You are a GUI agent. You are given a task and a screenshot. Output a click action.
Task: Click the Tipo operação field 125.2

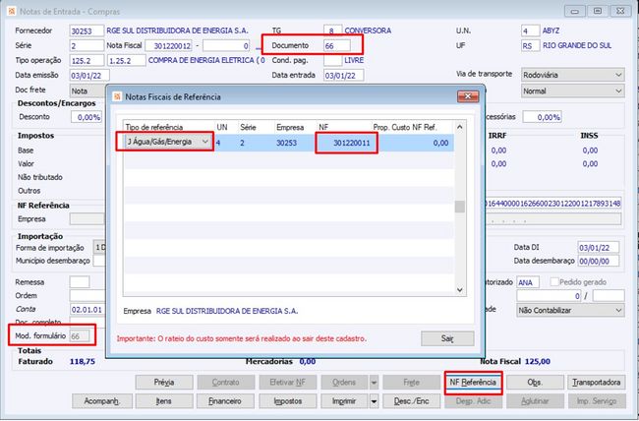pyautogui.click(x=87, y=60)
